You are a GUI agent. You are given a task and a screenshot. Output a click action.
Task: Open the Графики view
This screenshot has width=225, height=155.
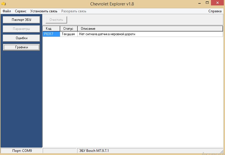click(21, 47)
